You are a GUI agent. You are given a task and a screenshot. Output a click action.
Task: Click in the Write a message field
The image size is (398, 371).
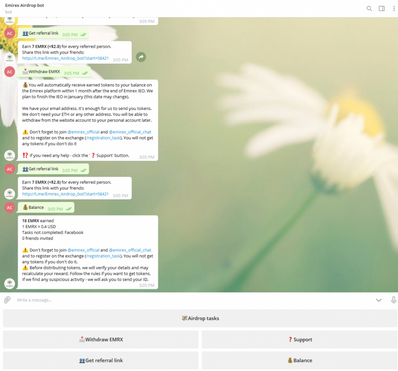[184, 300]
